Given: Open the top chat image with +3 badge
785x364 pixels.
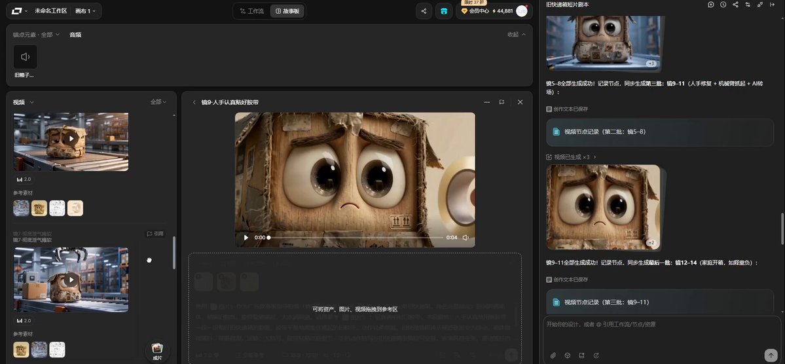Looking at the screenshot, I should coord(604,43).
